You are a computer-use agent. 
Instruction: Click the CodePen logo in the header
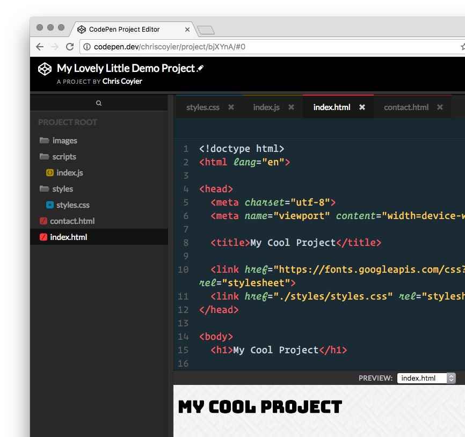point(43,69)
